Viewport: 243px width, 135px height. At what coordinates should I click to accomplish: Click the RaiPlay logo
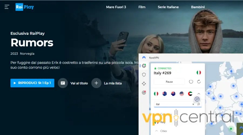pos(25,7)
